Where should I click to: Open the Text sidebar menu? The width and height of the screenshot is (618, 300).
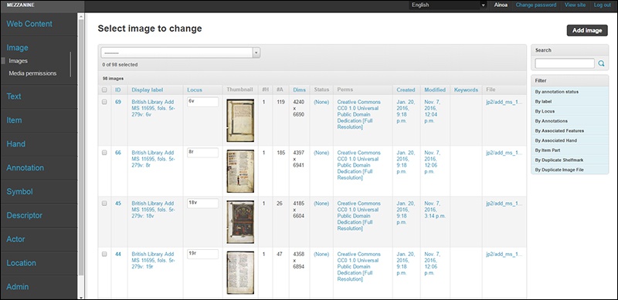tap(14, 96)
